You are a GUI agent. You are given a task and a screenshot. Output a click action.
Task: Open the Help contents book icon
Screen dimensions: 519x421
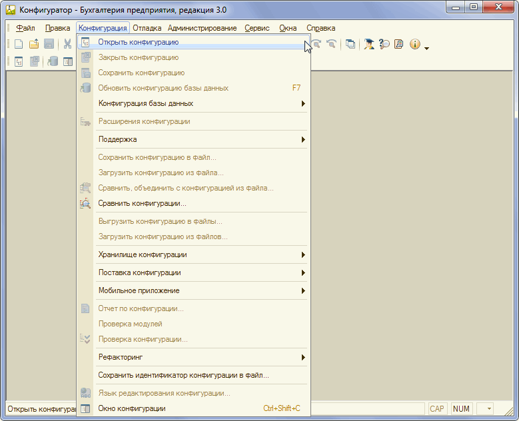(399, 44)
